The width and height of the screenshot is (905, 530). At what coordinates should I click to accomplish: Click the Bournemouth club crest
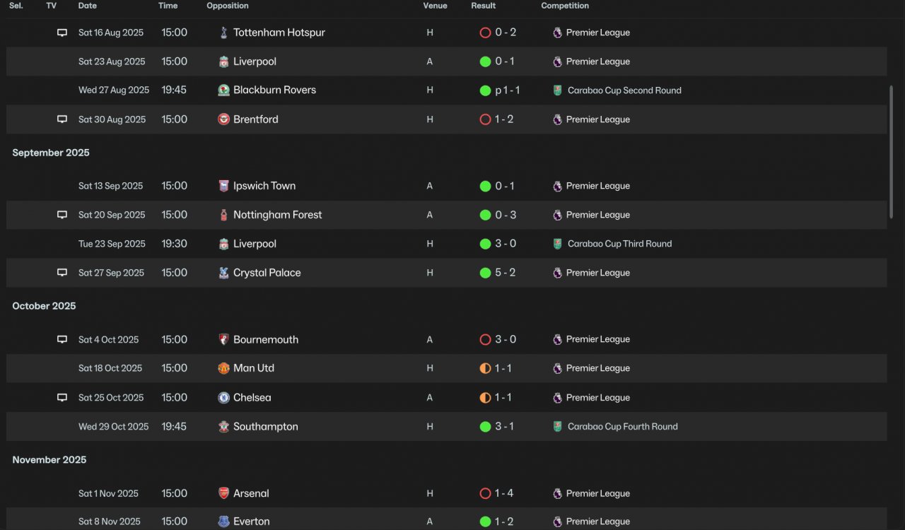223,339
